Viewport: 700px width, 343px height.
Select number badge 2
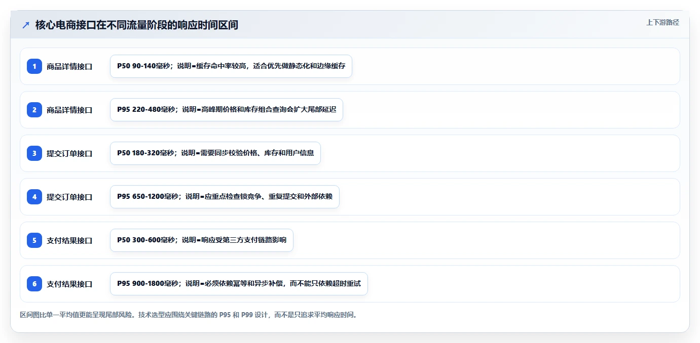pos(34,110)
